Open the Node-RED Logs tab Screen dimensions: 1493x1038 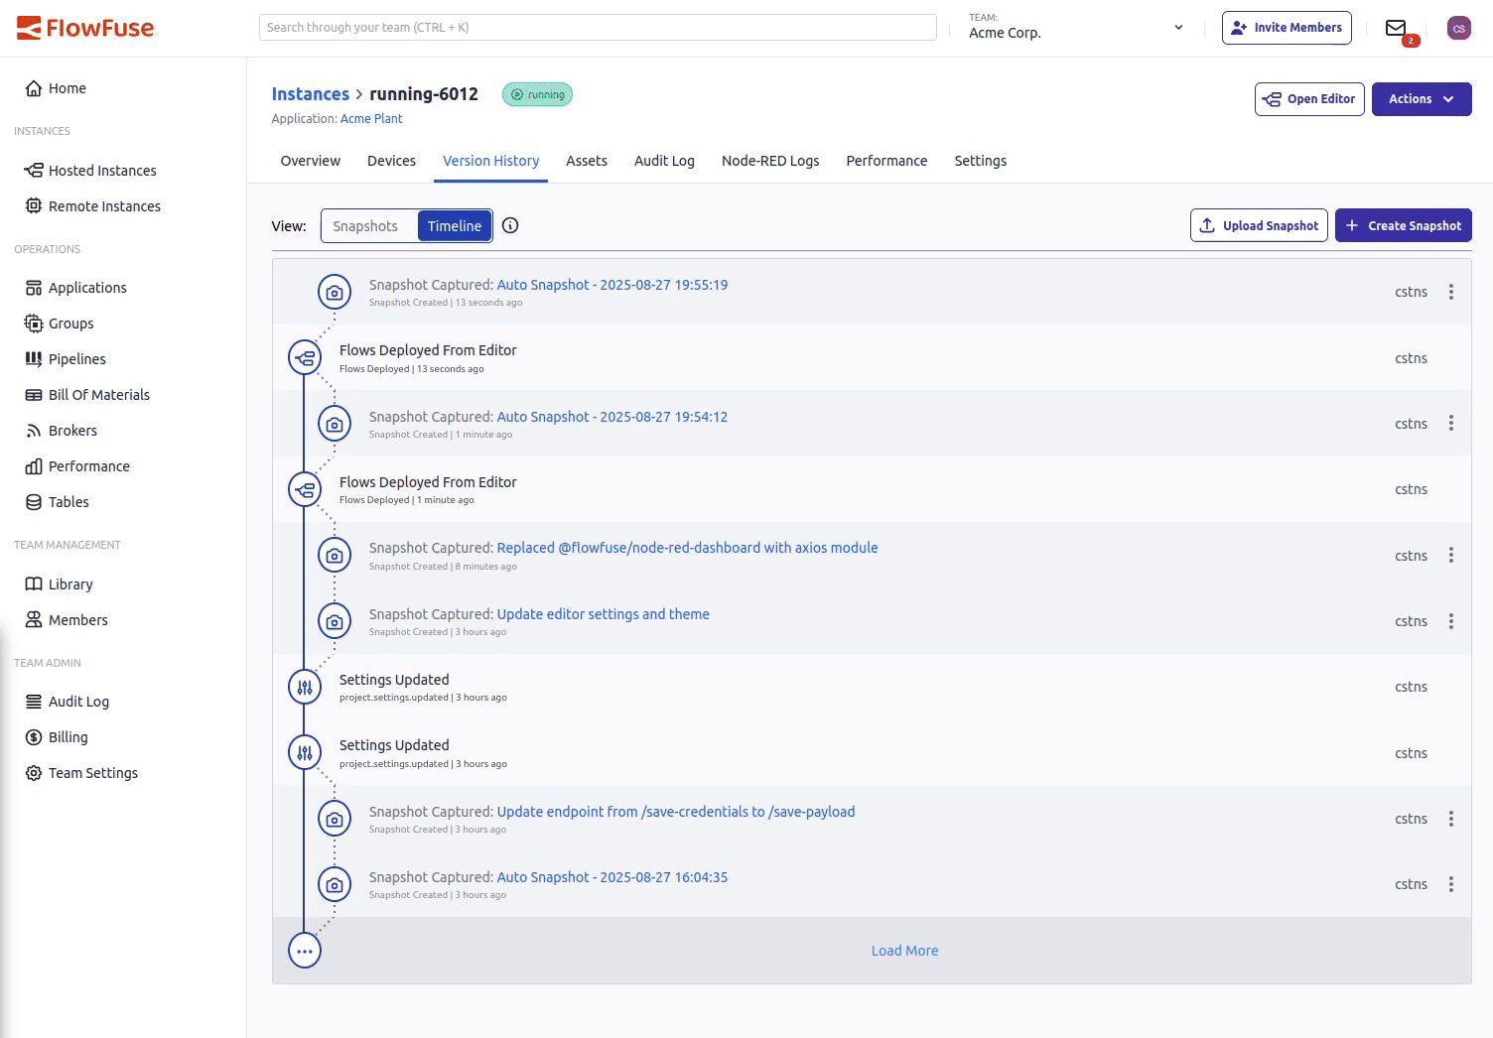(770, 160)
